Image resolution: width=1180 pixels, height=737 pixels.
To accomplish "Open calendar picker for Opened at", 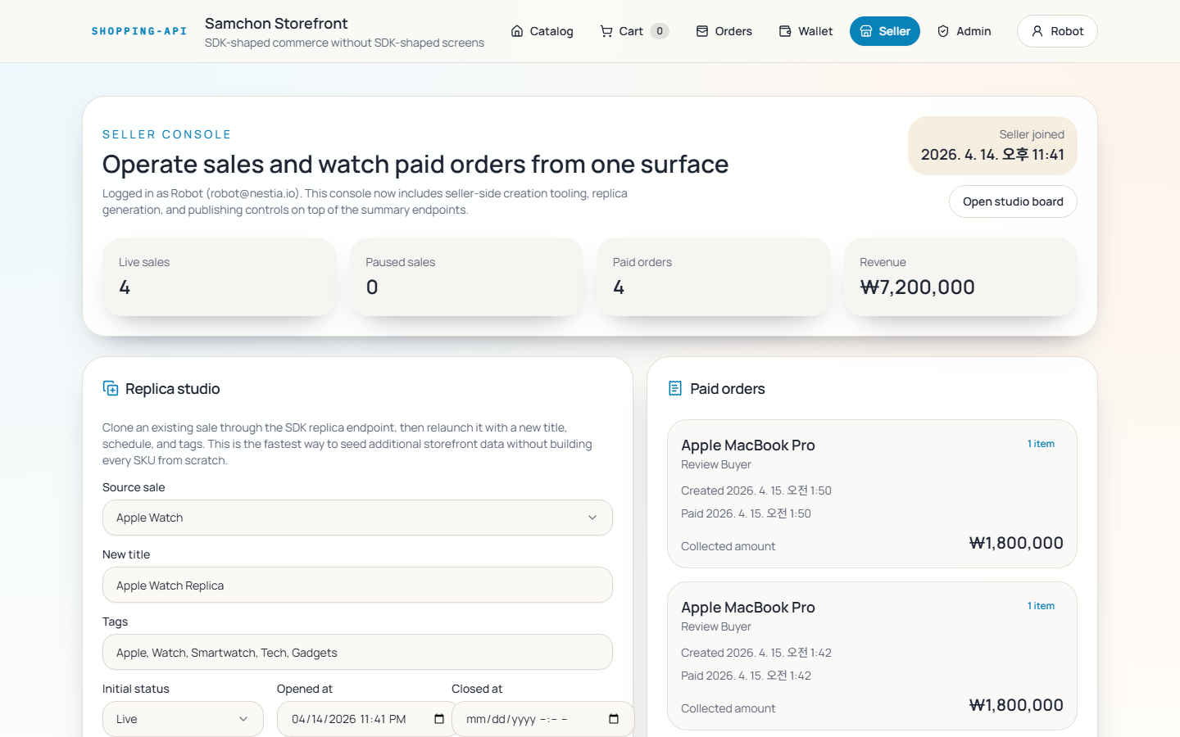I will coord(439,719).
